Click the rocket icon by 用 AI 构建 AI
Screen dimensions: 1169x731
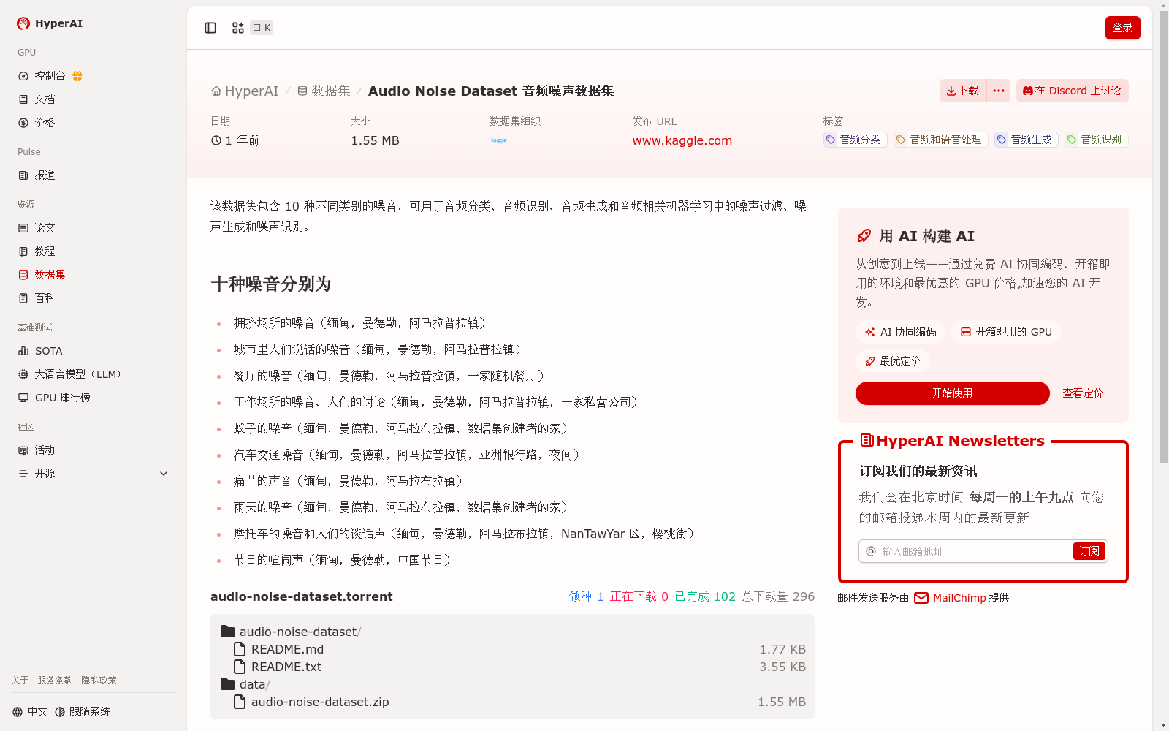(864, 236)
